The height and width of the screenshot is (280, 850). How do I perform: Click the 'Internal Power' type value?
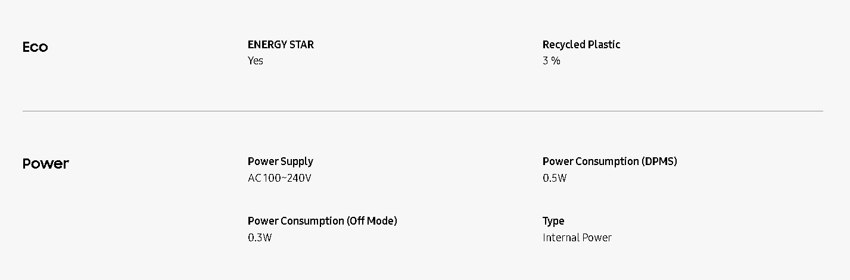tap(577, 238)
